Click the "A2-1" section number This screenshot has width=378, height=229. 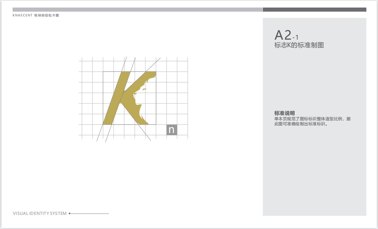286,35
